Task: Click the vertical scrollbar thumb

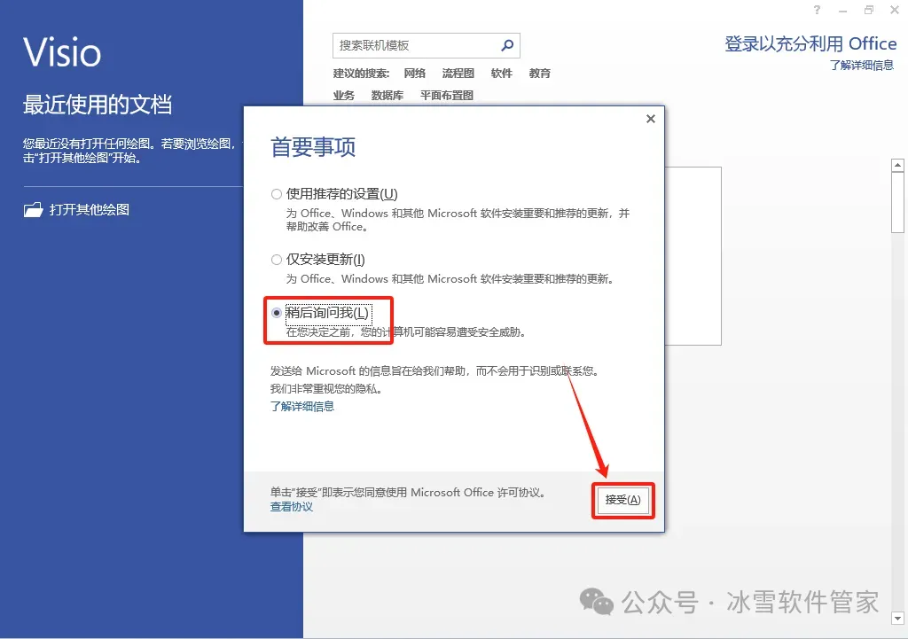Action: tap(897, 203)
